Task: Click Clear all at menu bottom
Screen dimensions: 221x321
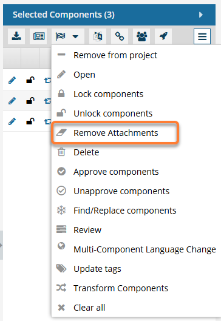Action: [x=89, y=308]
